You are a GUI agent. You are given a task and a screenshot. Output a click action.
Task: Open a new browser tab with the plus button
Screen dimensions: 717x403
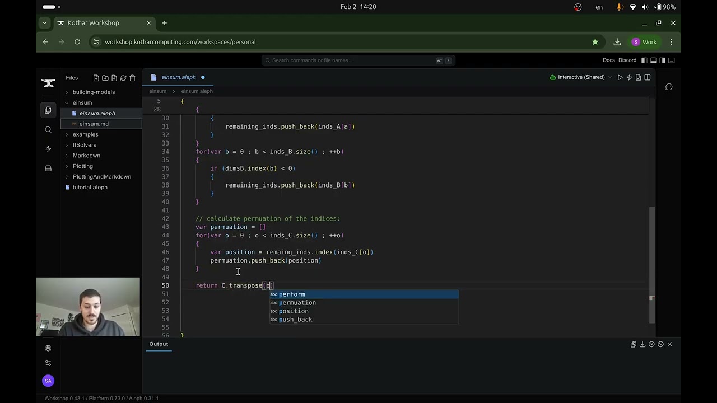[x=164, y=23]
